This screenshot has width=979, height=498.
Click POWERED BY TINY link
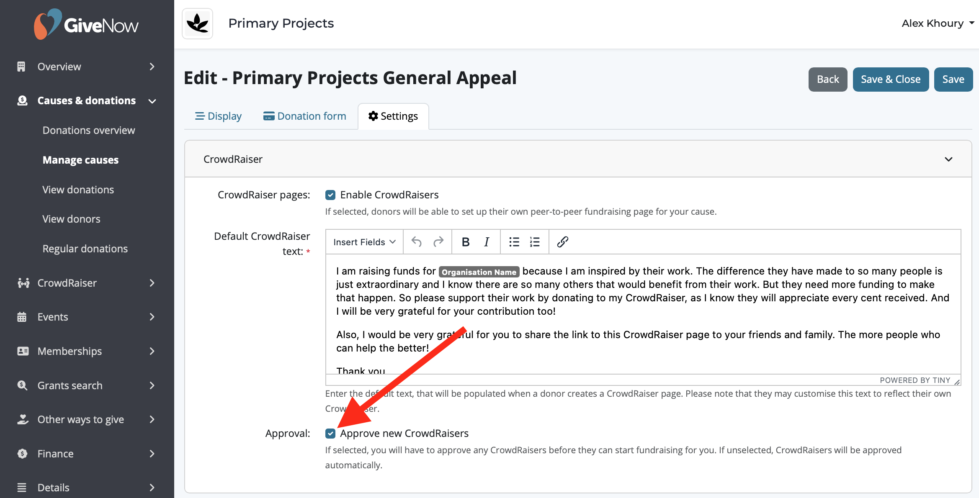[x=915, y=380]
